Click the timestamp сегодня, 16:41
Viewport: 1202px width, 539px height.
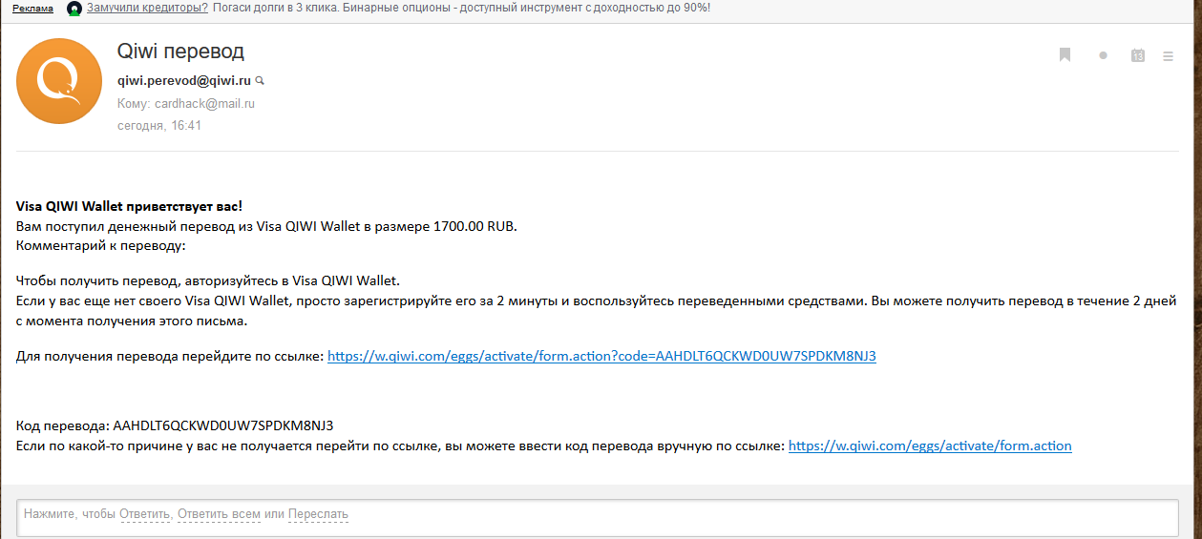(159, 125)
